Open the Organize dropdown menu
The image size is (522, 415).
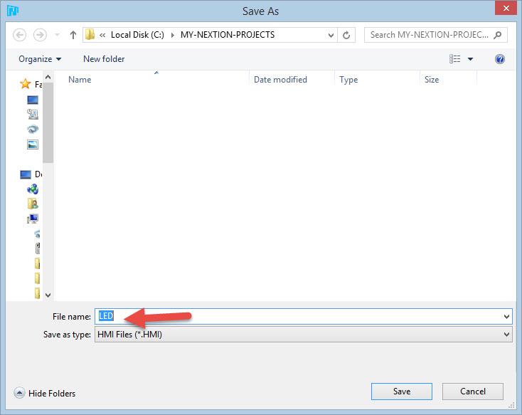tap(40, 59)
